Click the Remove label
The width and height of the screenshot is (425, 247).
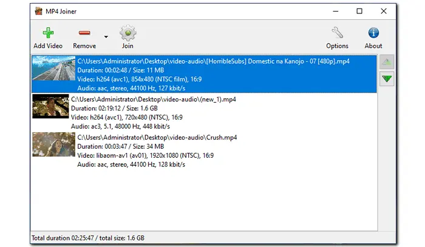[x=84, y=46]
